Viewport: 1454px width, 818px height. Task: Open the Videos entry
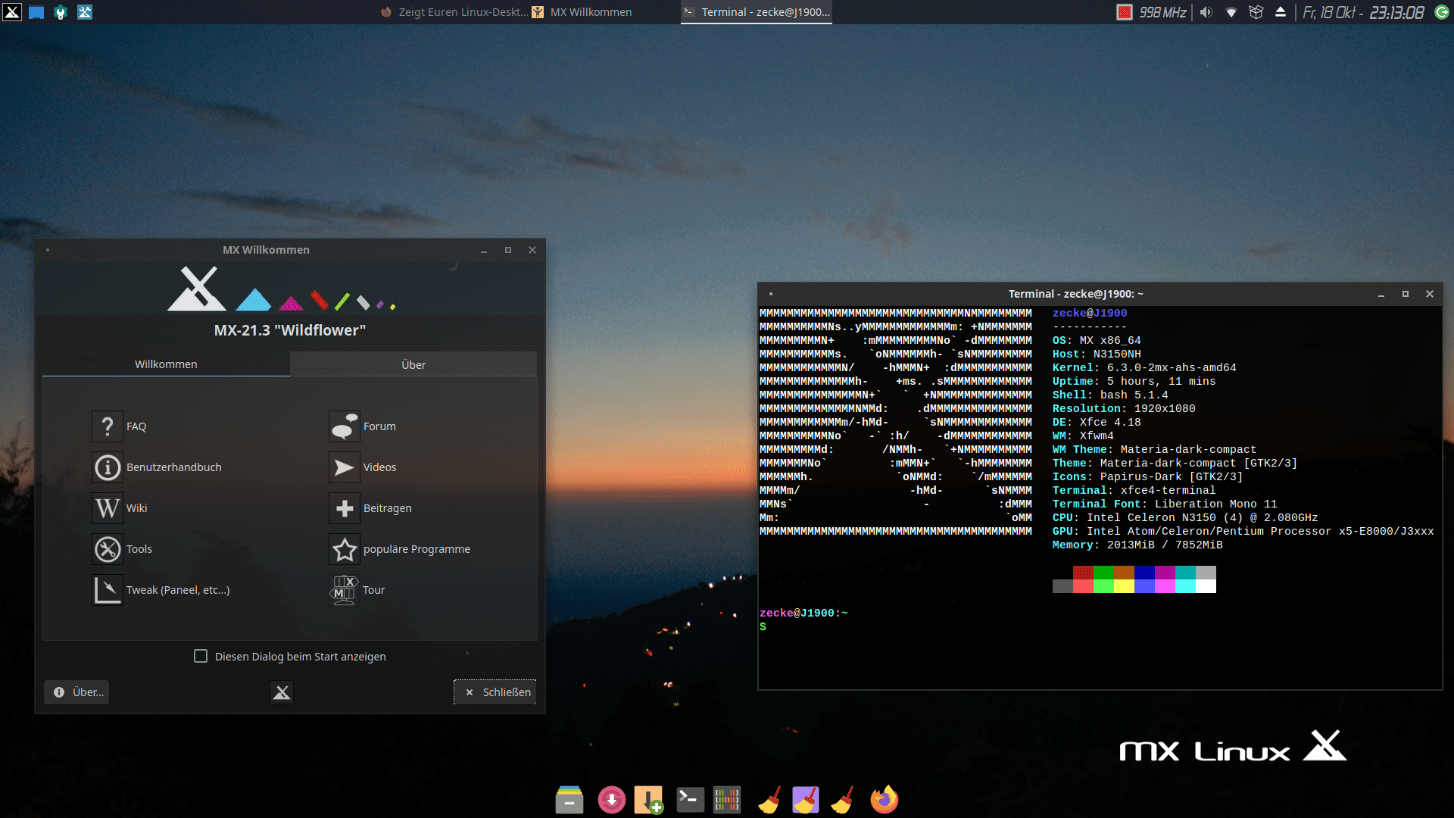363,467
